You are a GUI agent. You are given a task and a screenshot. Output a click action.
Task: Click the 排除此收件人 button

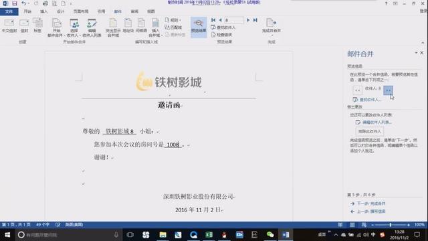coord(370,131)
